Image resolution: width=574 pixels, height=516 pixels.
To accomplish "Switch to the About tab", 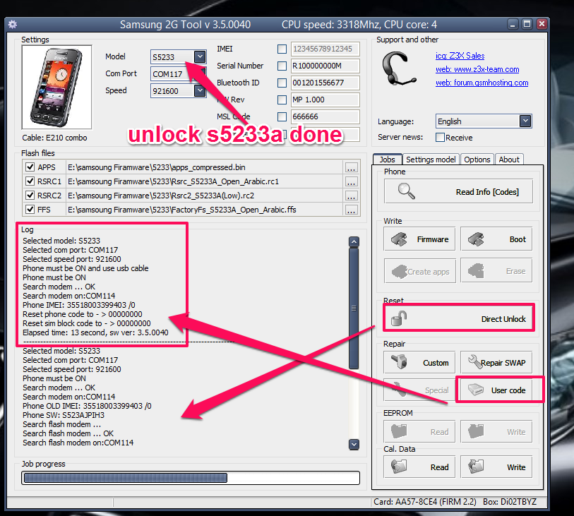I will tap(509, 160).
